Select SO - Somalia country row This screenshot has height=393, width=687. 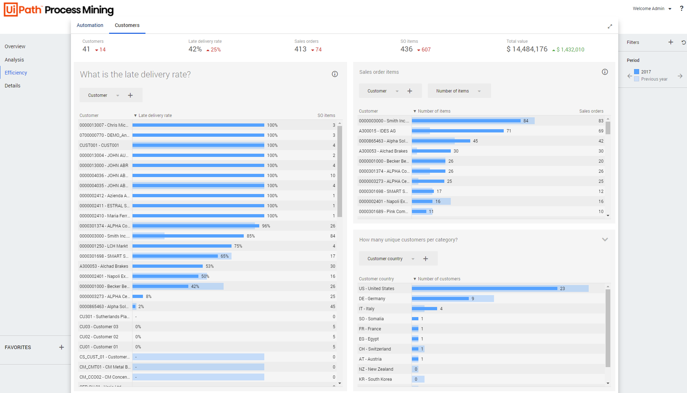coord(481,319)
